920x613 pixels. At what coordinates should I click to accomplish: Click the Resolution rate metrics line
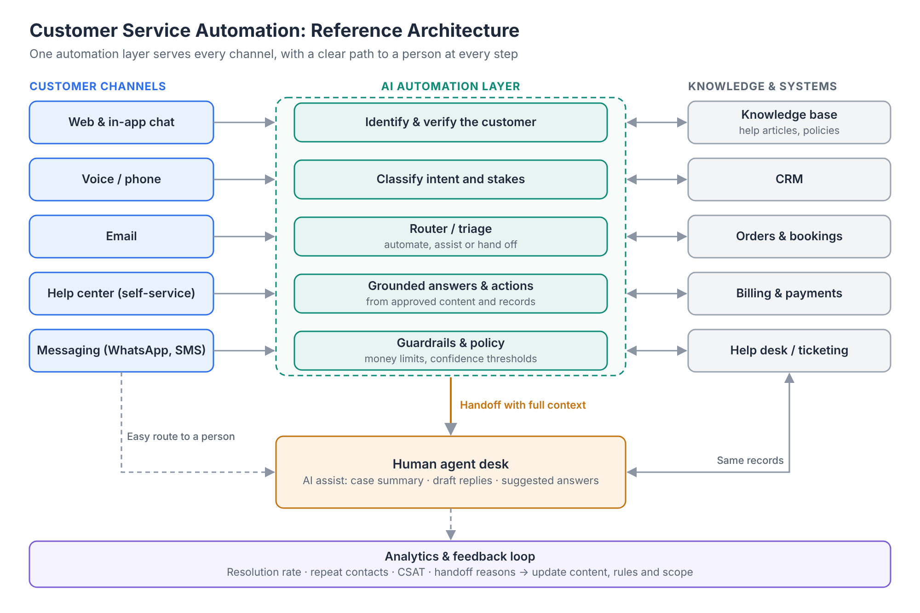[x=460, y=572]
